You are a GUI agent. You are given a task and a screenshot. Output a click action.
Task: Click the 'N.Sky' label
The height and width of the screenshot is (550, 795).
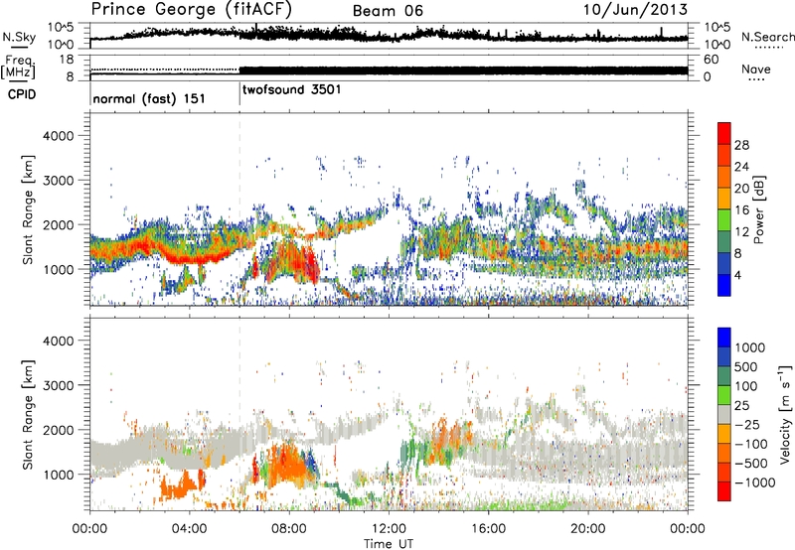19,37
